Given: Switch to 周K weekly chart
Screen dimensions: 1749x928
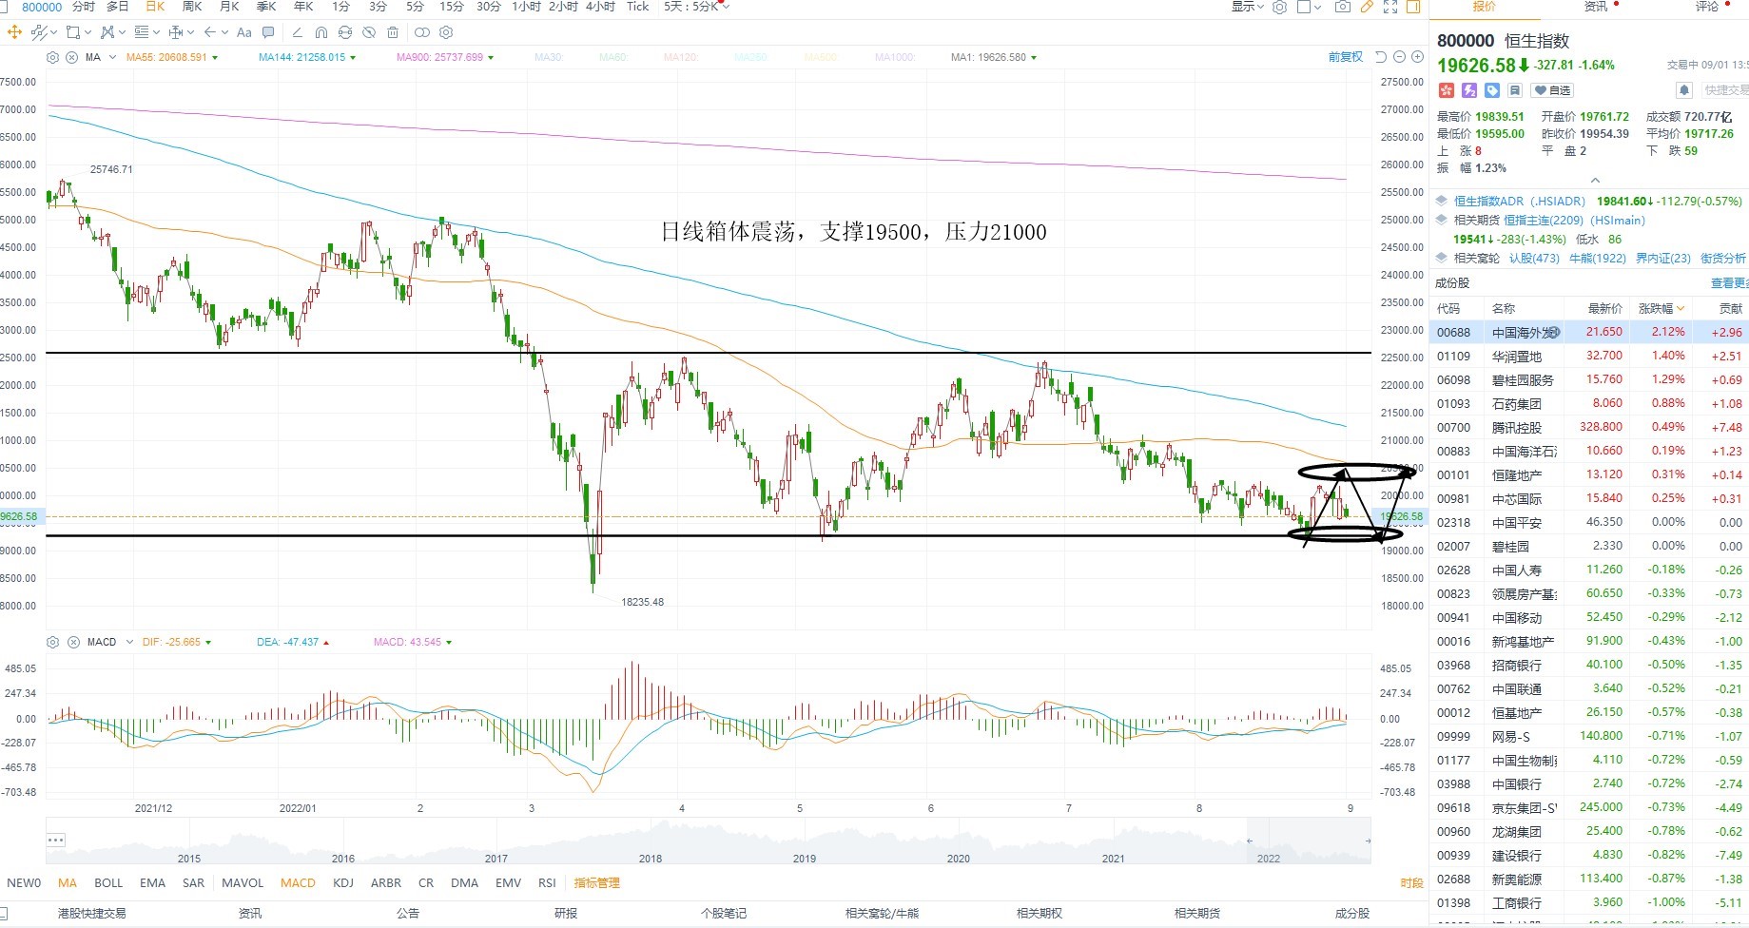Looking at the screenshot, I should [x=192, y=7].
